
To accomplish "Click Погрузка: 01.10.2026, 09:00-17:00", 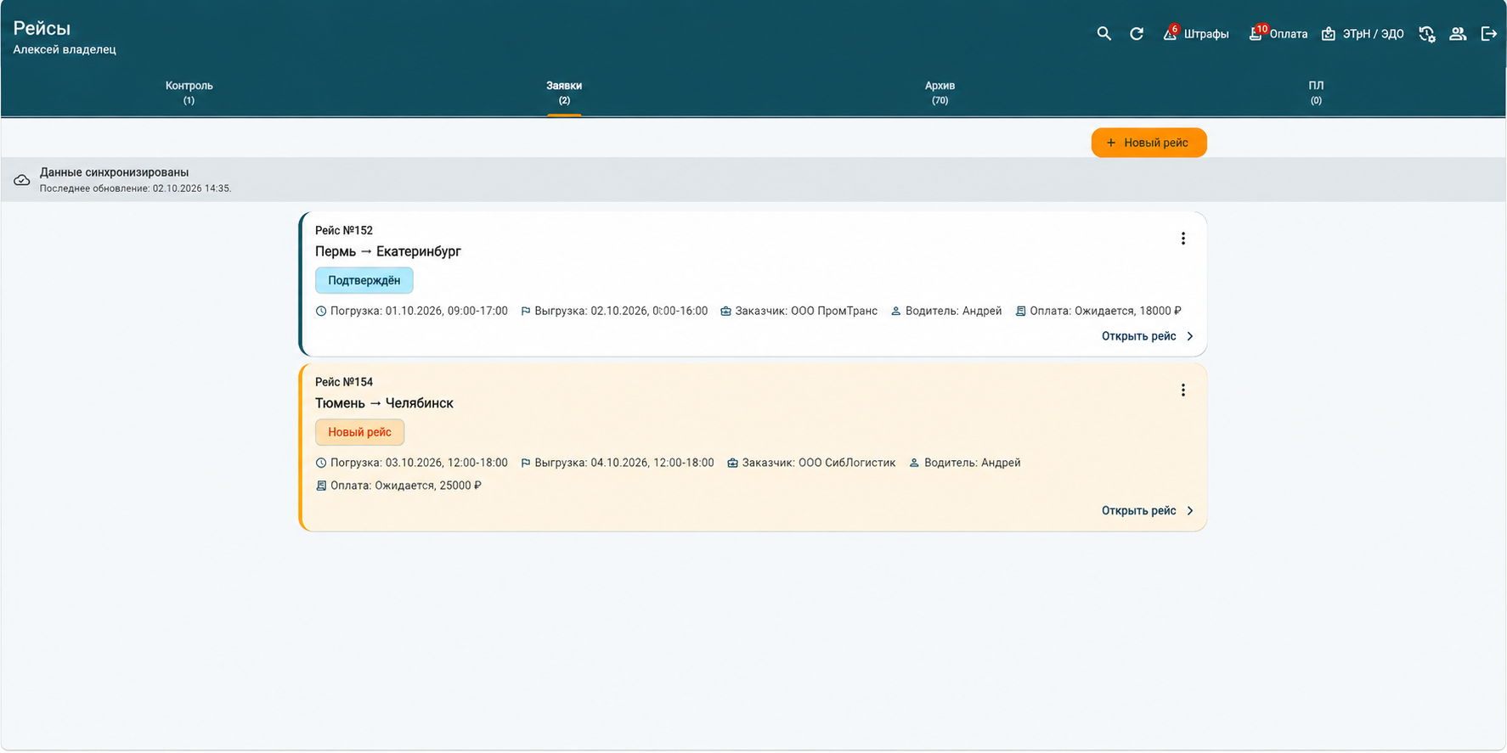I will click(x=412, y=311).
